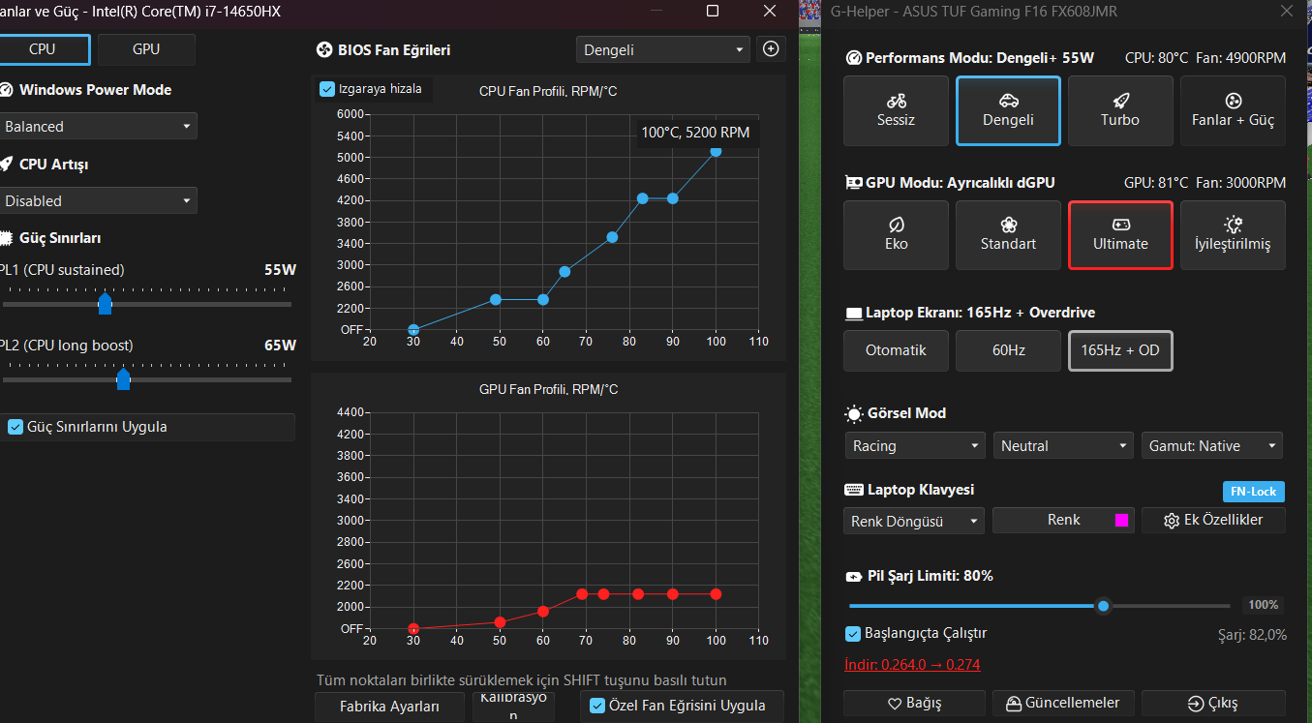Click the Çıkış exit button
This screenshot has height=723, width=1312.
[x=1213, y=703]
